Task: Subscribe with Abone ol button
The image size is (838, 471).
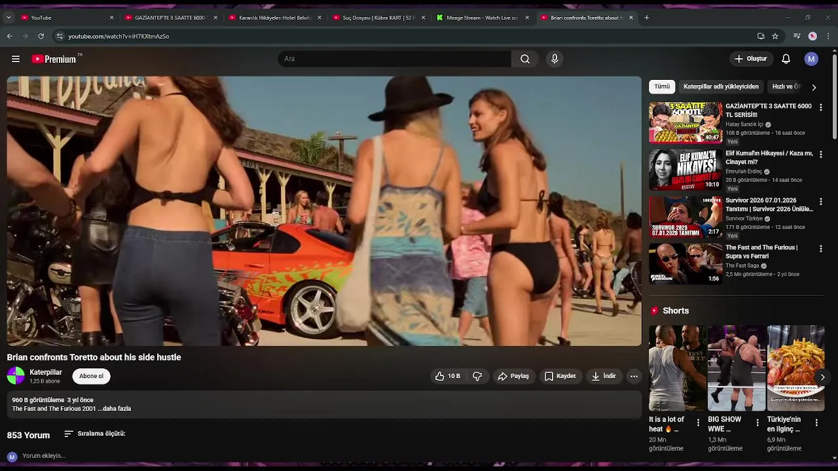Action: tap(91, 376)
